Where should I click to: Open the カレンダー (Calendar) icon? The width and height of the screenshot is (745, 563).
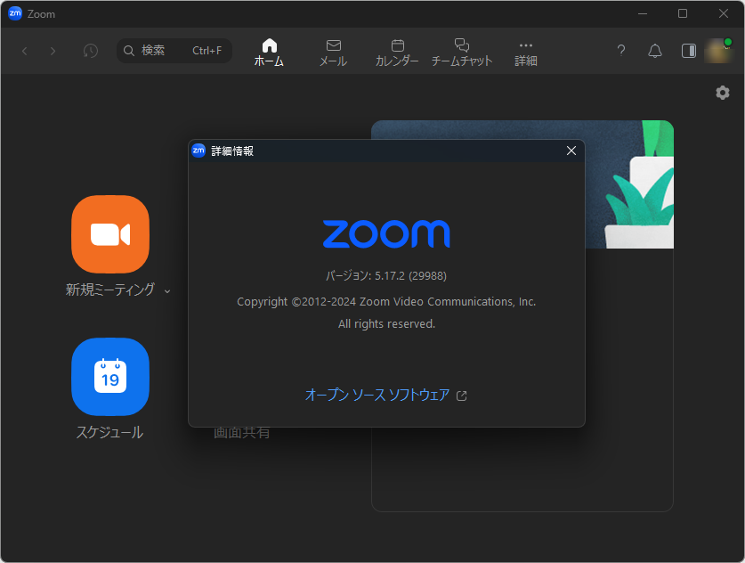click(397, 44)
